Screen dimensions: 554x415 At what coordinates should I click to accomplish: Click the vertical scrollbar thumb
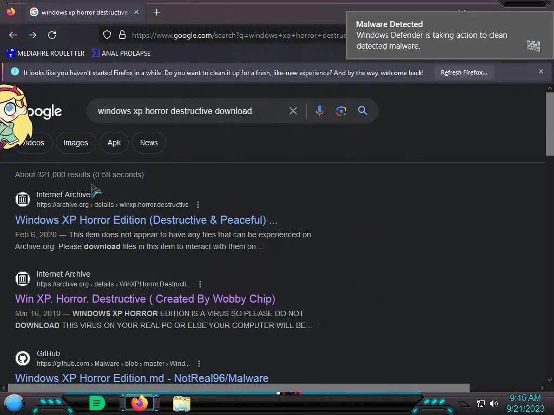click(x=550, y=124)
